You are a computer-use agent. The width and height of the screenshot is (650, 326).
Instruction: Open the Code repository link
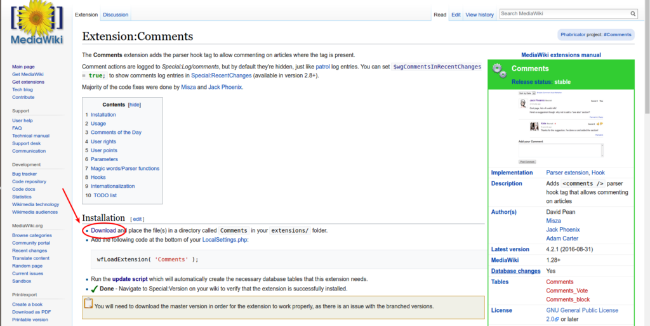(x=29, y=181)
